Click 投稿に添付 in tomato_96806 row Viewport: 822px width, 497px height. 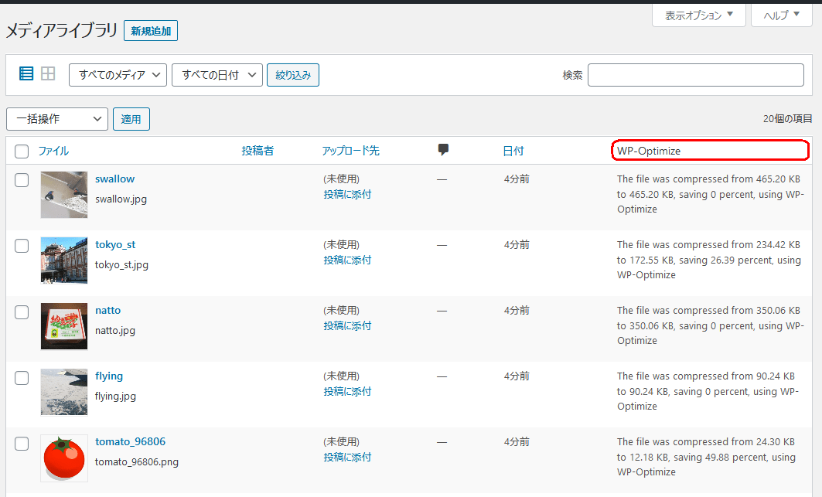click(x=347, y=458)
